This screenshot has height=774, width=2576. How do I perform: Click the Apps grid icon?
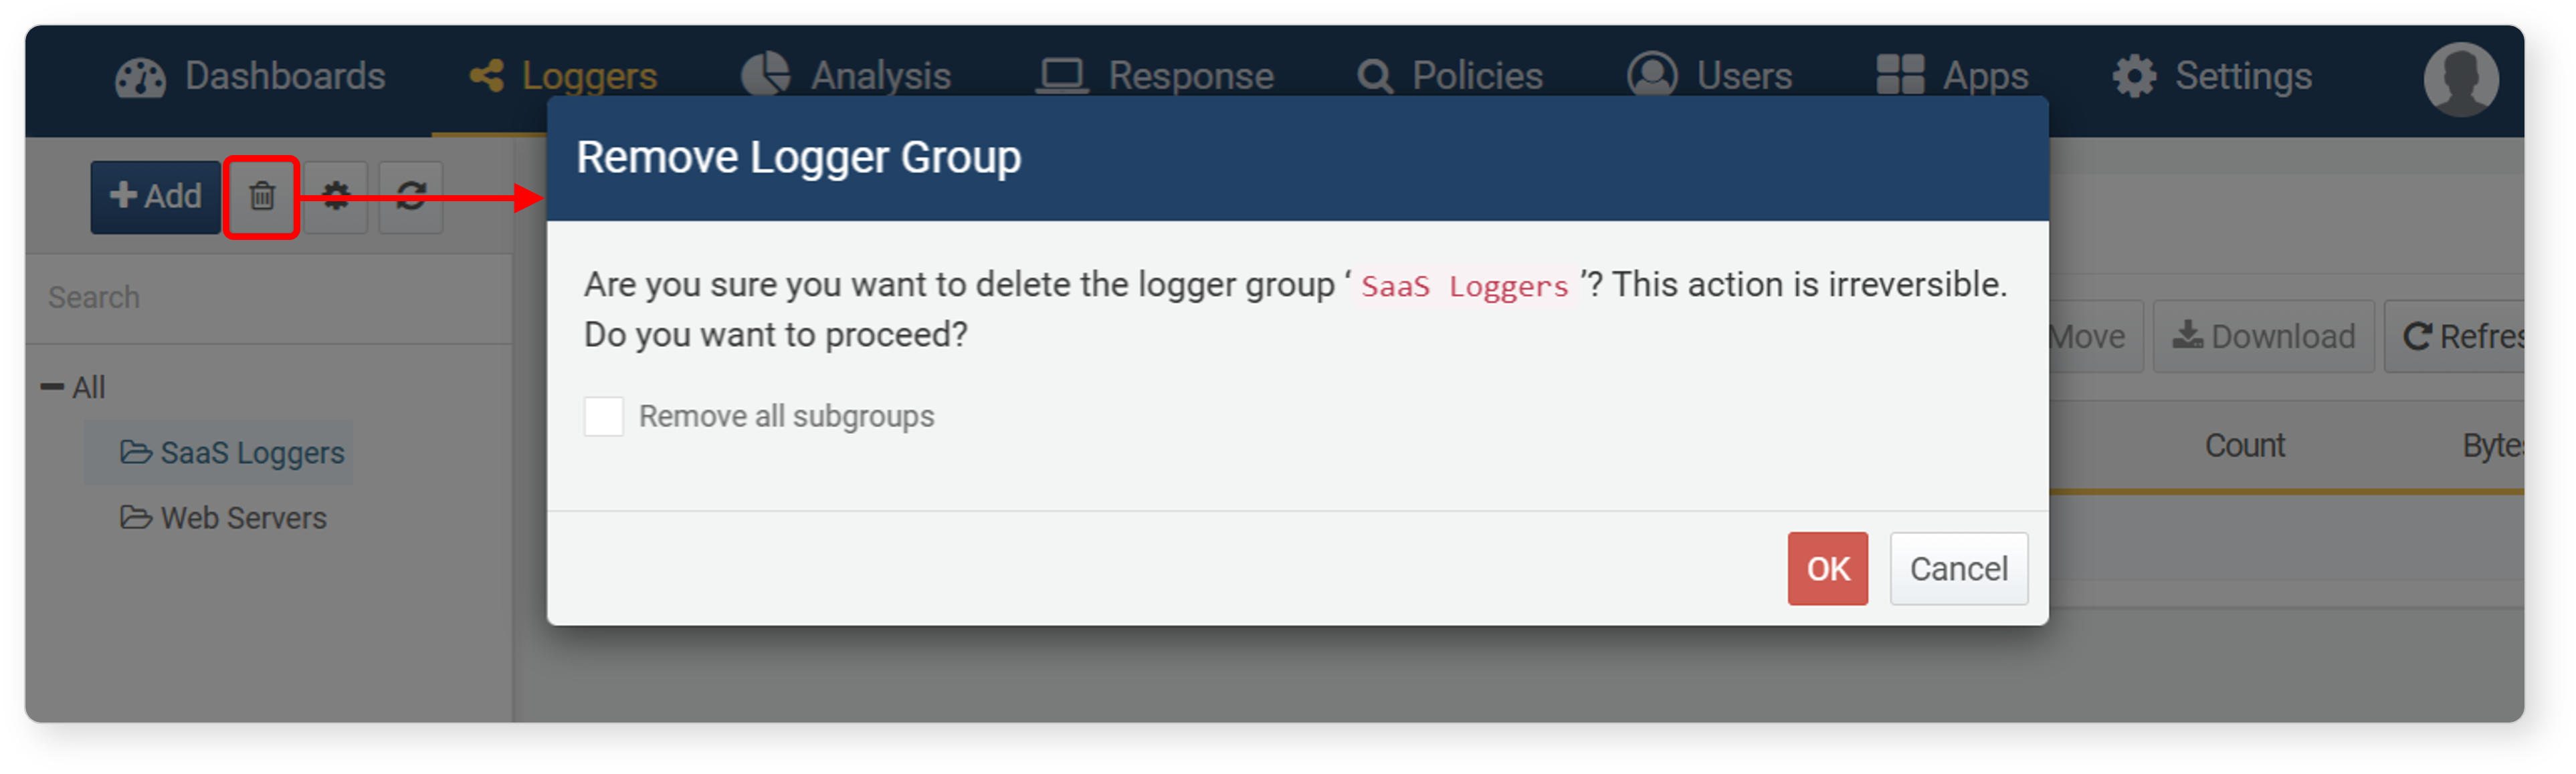[x=1899, y=75]
